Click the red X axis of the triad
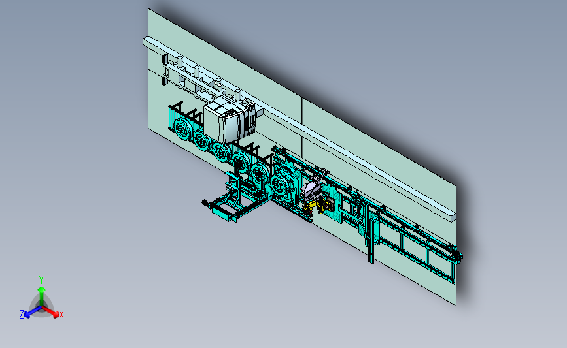 coord(52,312)
